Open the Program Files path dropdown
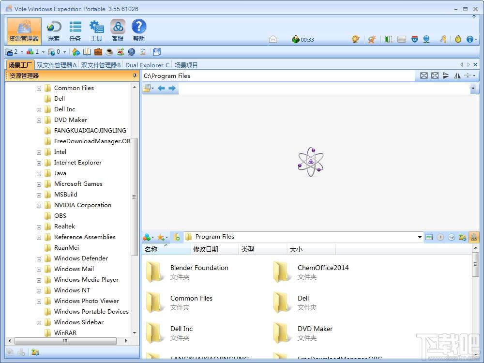Image resolution: width=484 pixels, height=363 pixels. point(420,237)
